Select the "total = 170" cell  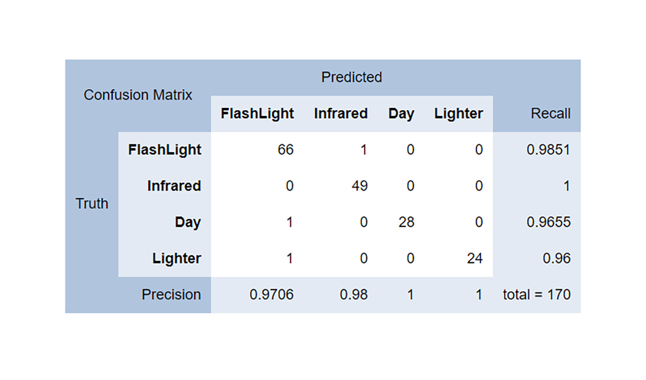(x=536, y=294)
